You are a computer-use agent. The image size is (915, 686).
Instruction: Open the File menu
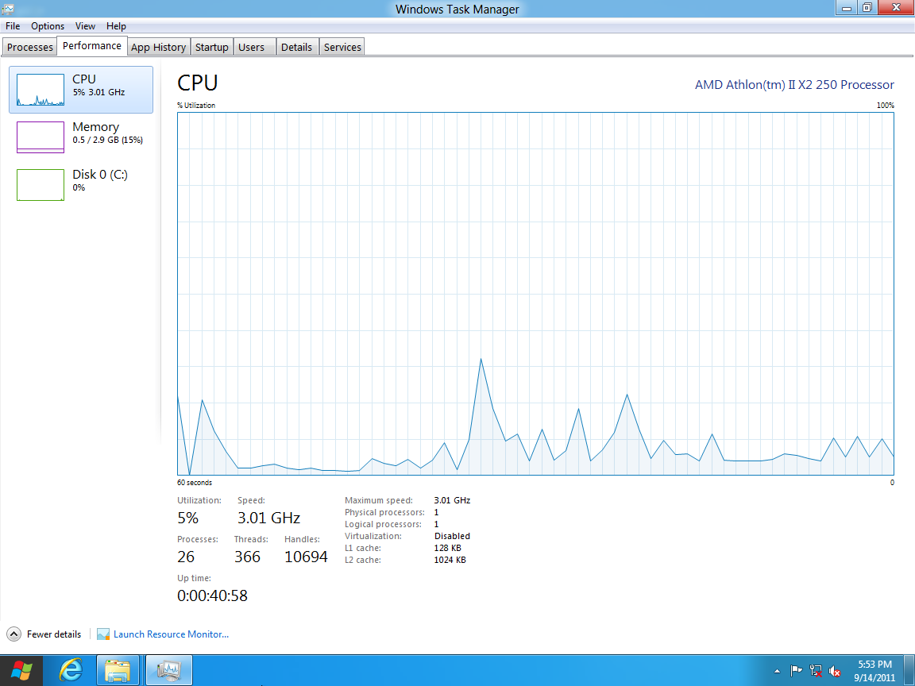(13, 26)
